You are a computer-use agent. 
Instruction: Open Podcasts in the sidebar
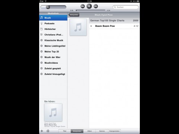pyautogui.click(x=53, y=23)
